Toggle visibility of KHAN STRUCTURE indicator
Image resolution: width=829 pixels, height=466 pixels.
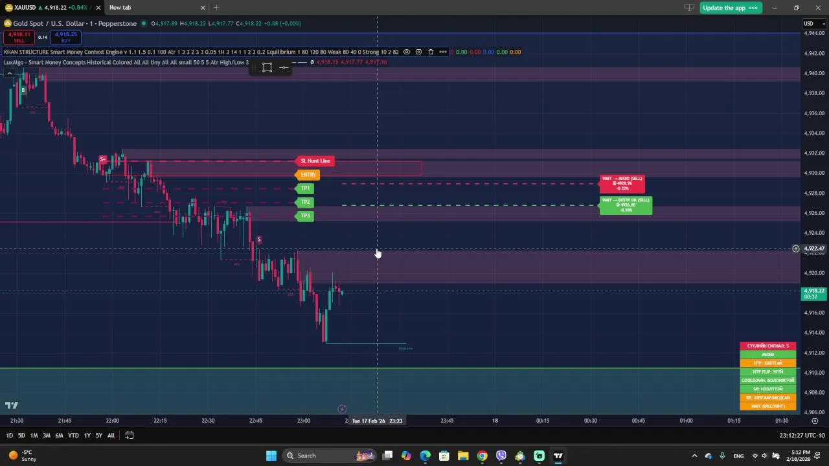click(x=407, y=52)
